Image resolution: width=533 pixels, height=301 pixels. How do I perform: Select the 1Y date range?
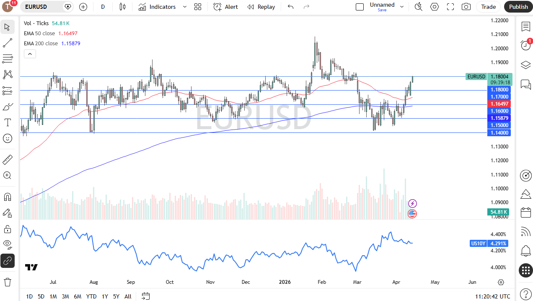point(105,296)
